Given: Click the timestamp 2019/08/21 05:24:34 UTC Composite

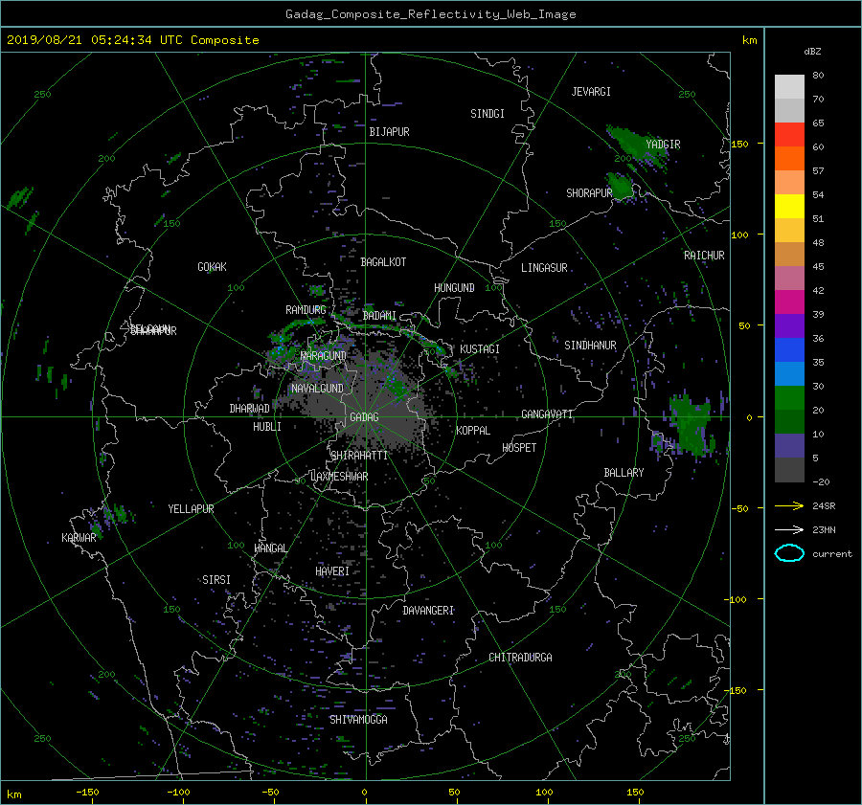Looking at the screenshot, I should point(132,40).
